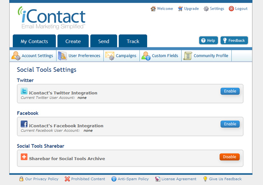263x185 pixels.
Task: Go to the Track tab
Action: click(133, 41)
